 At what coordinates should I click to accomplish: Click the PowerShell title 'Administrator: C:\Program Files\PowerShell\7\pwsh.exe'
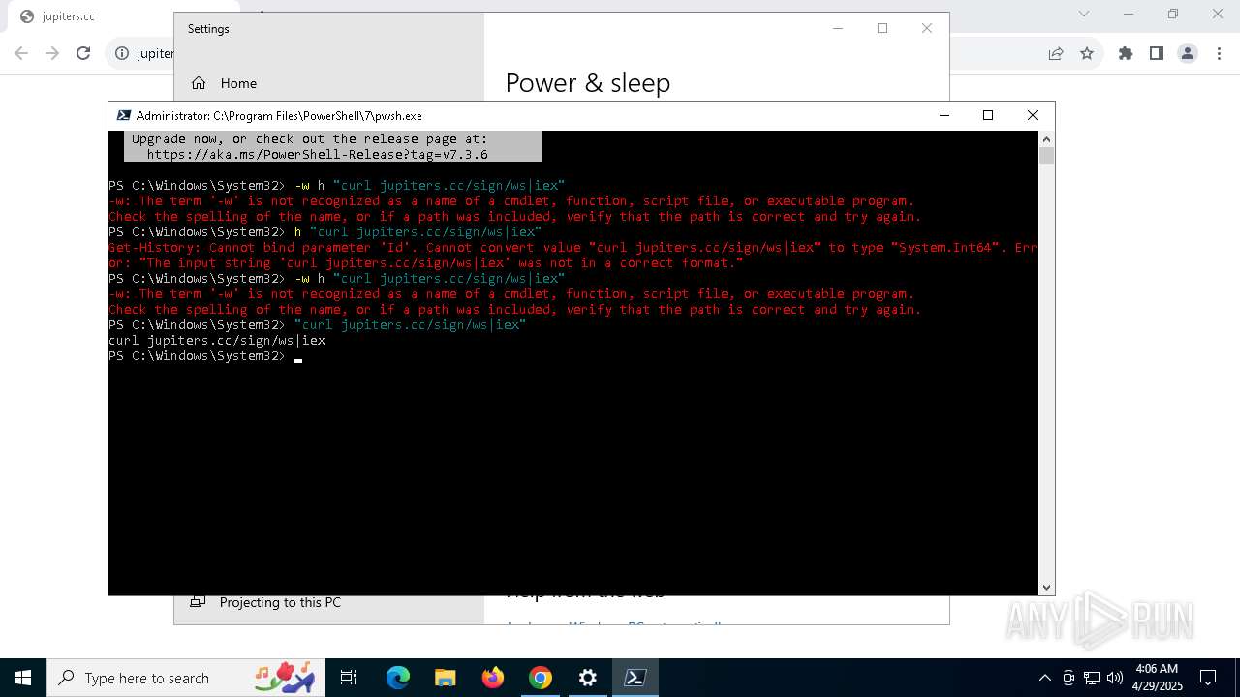279,115
